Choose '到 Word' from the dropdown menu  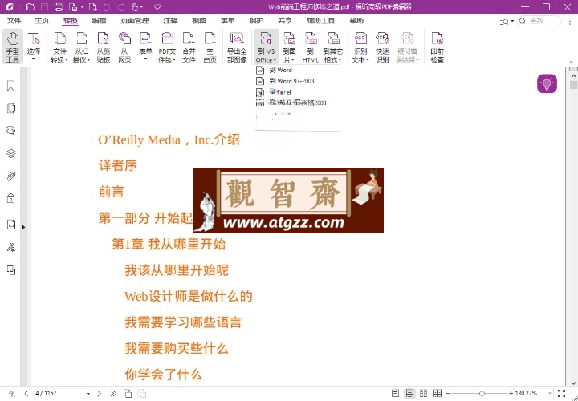(x=297, y=70)
